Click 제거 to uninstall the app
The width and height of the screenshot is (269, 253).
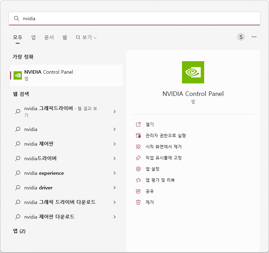point(150,202)
